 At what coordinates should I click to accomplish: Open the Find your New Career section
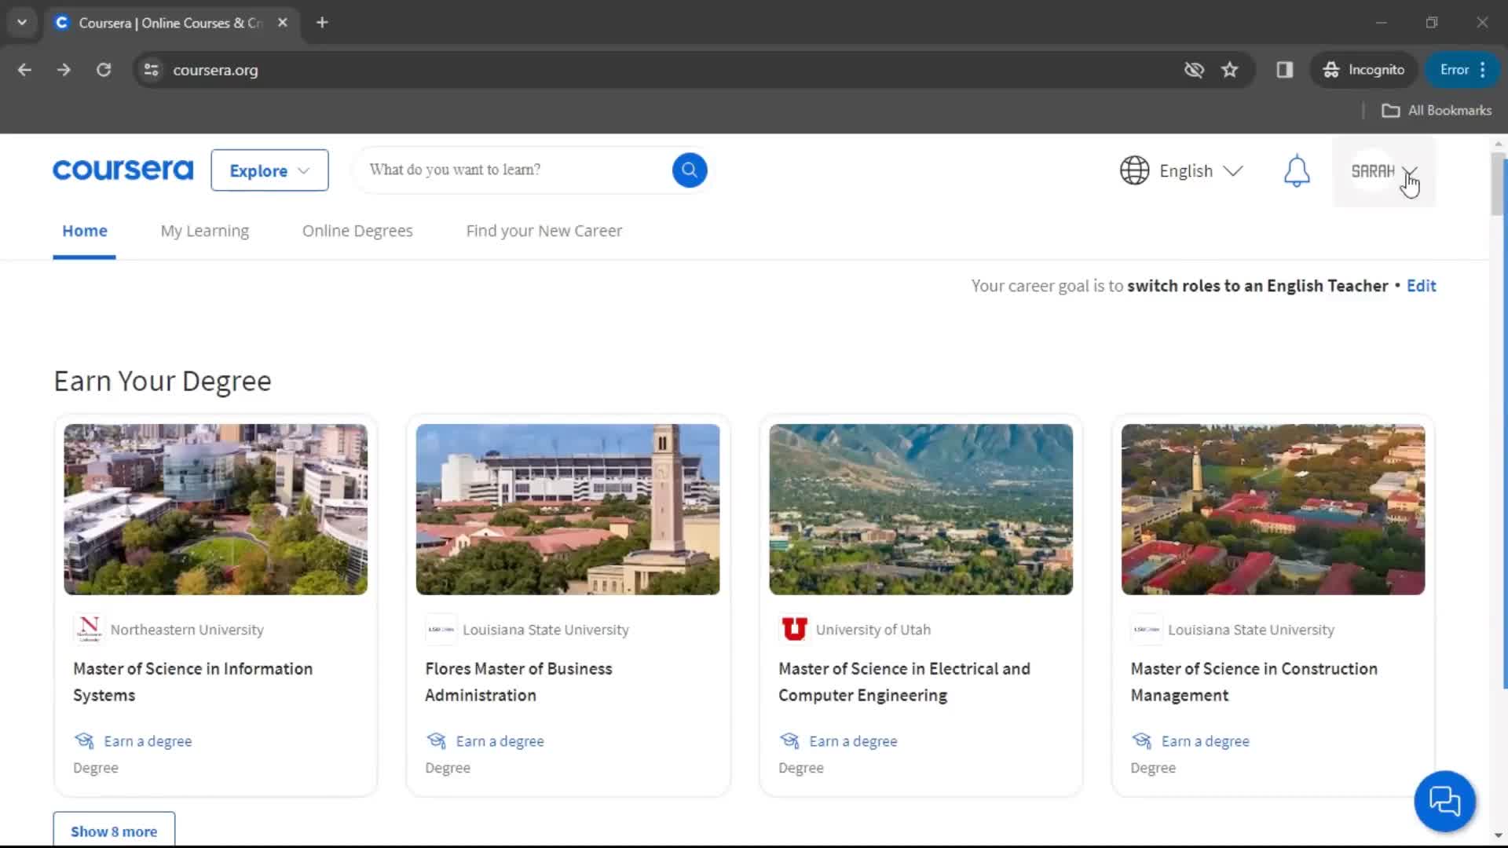pyautogui.click(x=544, y=230)
